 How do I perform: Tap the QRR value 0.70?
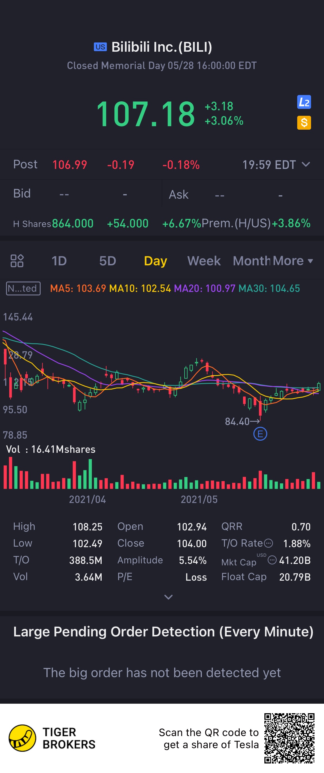click(301, 527)
